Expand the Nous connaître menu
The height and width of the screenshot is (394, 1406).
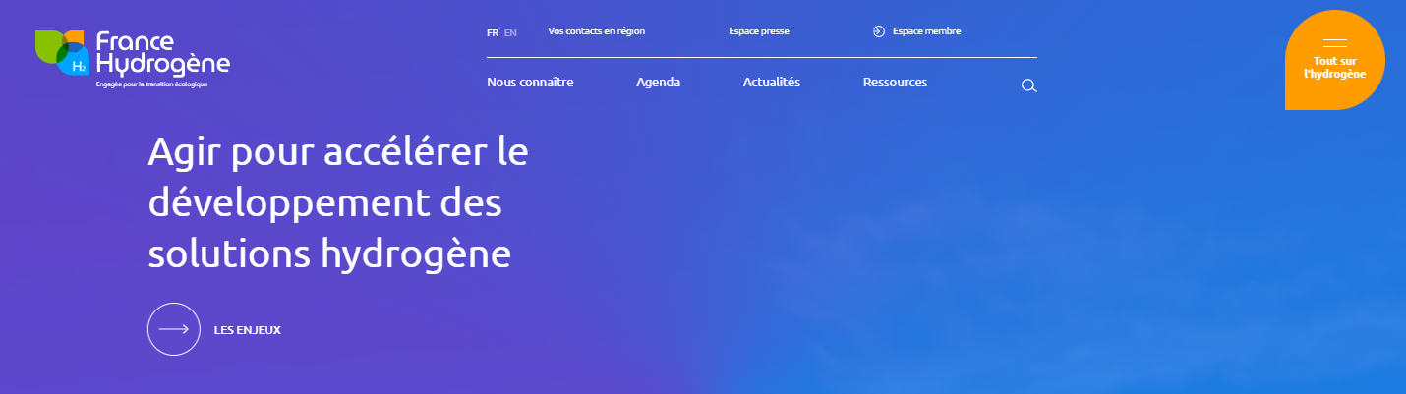pyautogui.click(x=530, y=83)
